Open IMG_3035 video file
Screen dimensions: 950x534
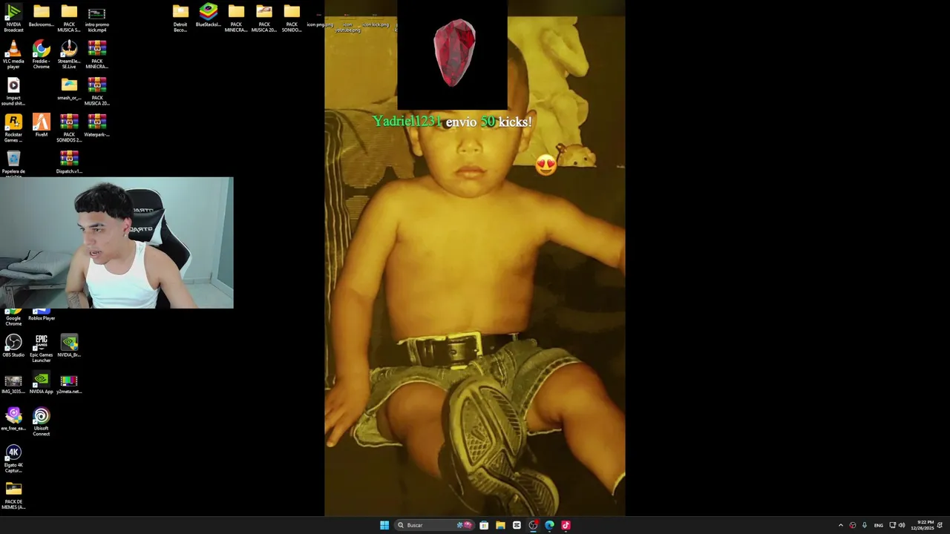[x=13, y=383]
